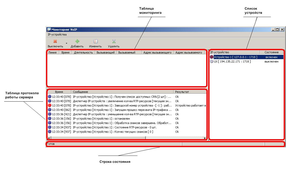Select log row 'Кол-во текущих сеансов [ 0 ]'

127,132
